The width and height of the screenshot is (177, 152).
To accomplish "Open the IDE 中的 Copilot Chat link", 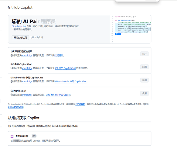I will (65, 68).
